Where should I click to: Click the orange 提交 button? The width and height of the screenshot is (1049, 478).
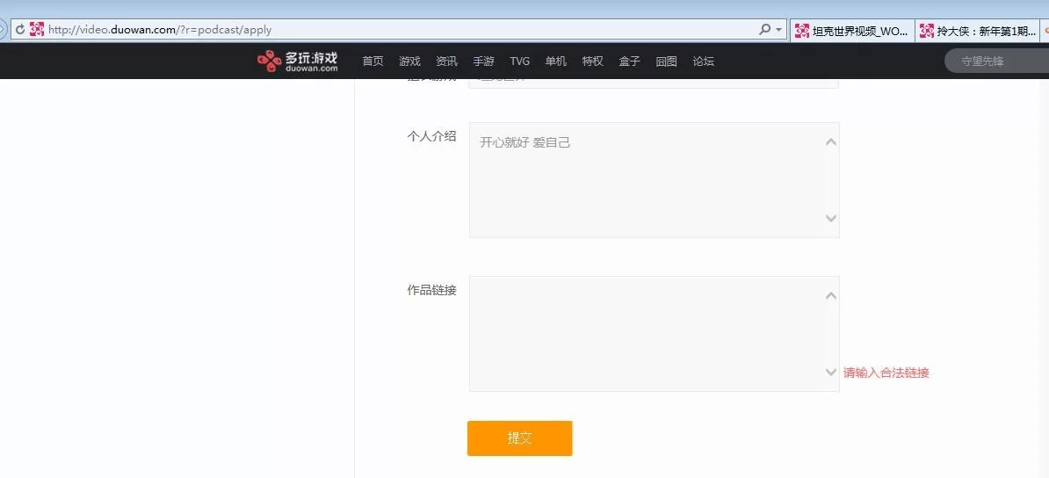(520, 438)
